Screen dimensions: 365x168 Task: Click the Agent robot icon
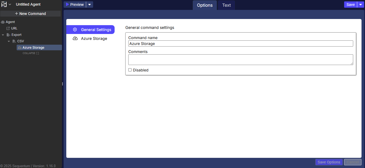pos(3,22)
